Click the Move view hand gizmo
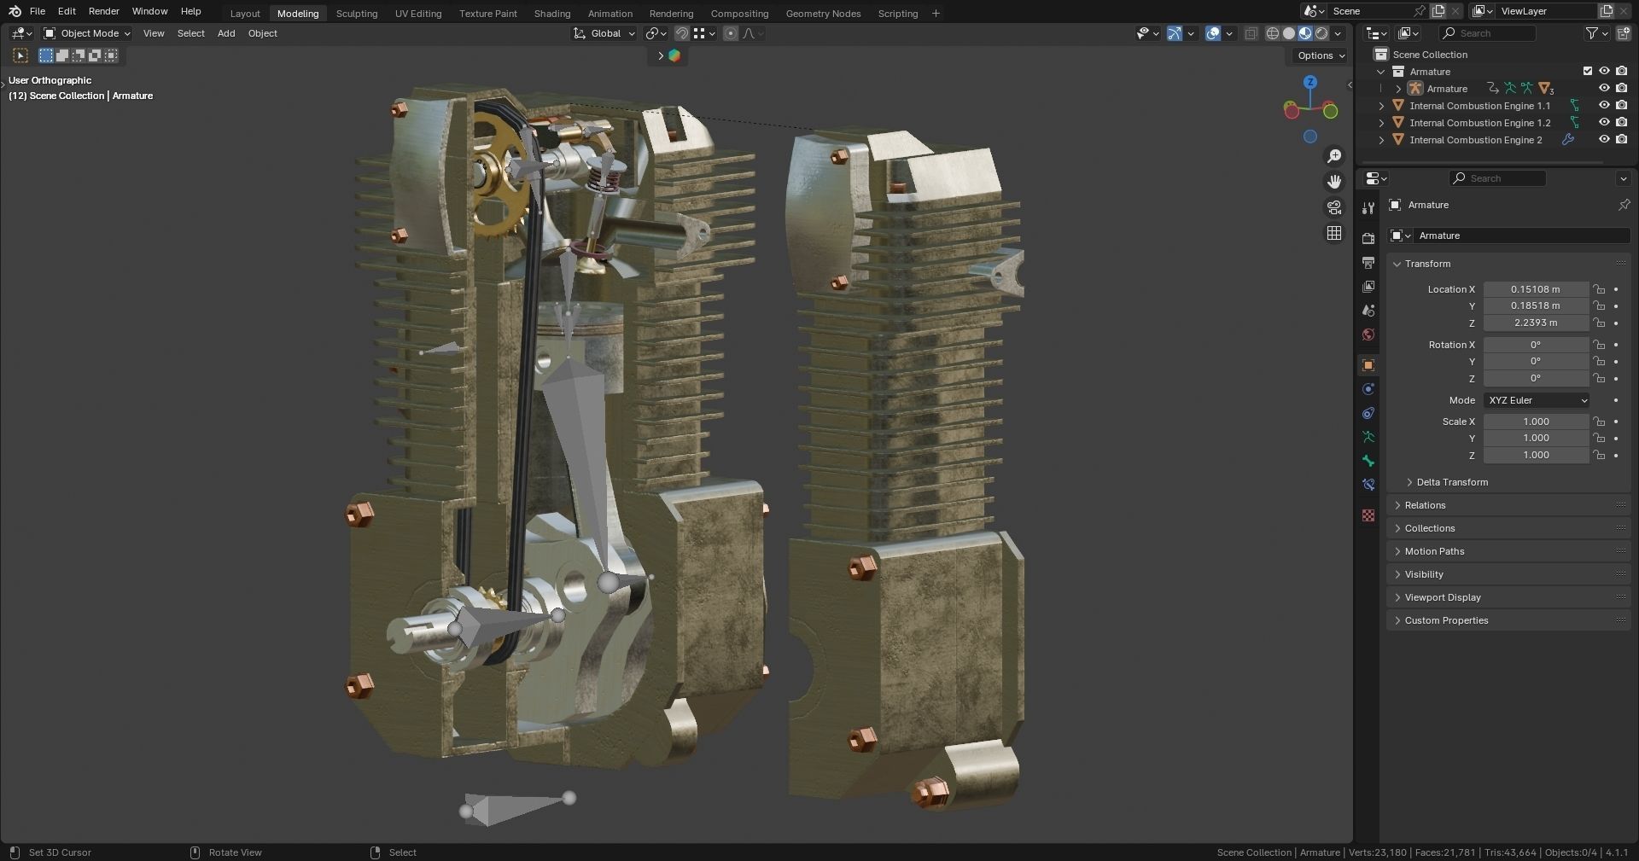This screenshot has width=1639, height=861. 1334,182
